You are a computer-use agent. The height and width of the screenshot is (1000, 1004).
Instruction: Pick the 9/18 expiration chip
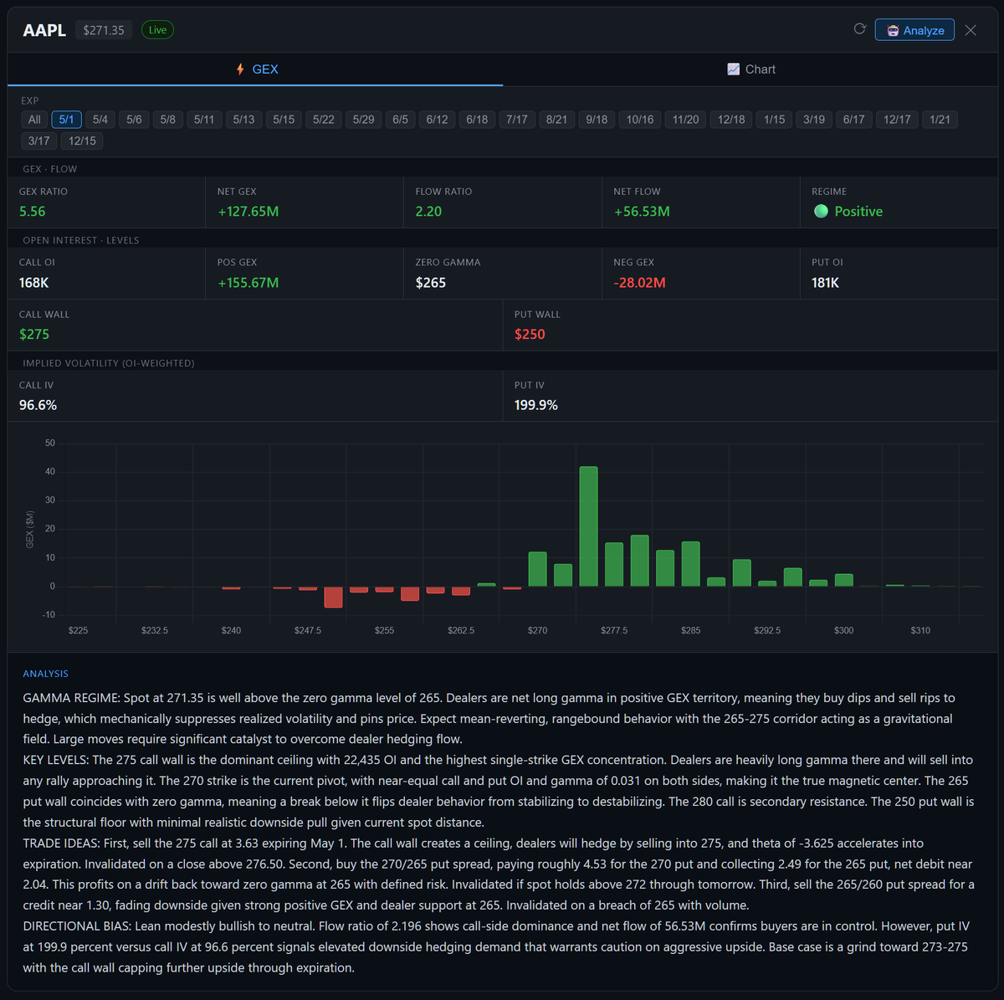pos(597,120)
